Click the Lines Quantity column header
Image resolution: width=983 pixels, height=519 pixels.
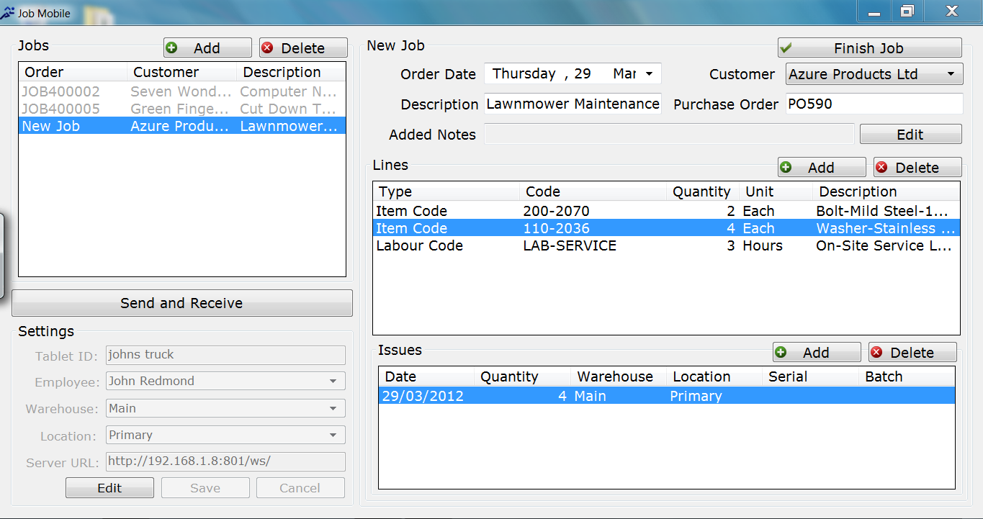pos(703,191)
